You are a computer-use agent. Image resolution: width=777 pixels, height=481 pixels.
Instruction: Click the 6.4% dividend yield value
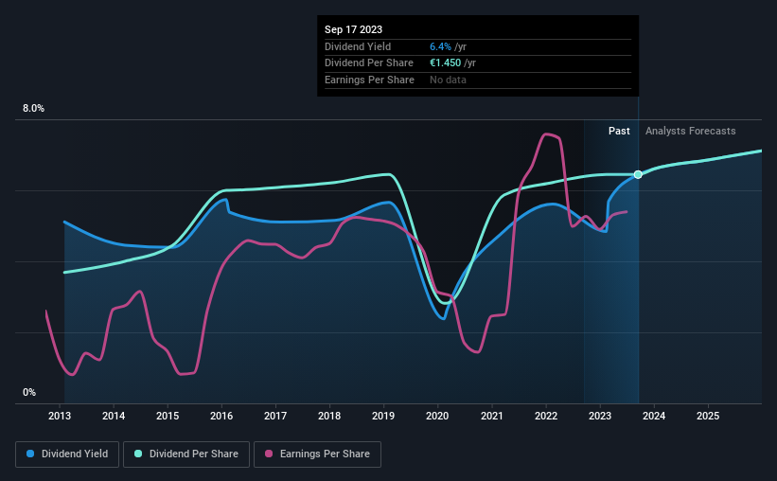[x=440, y=46]
